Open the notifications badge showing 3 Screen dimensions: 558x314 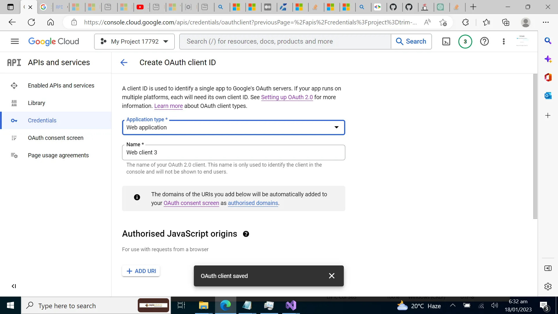pyautogui.click(x=465, y=42)
